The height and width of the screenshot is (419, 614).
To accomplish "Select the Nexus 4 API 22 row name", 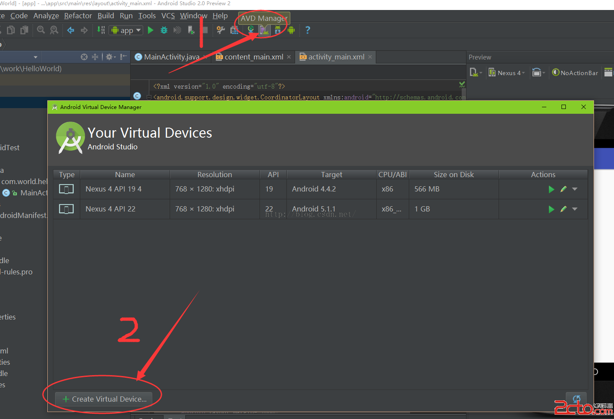I will (x=111, y=209).
